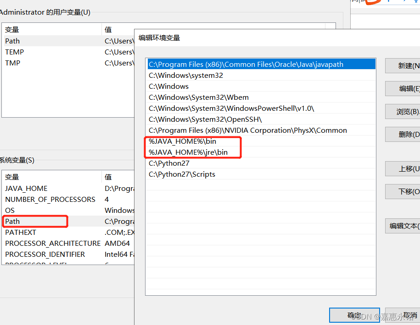The width and height of the screenshot is (420, 325).
Task: Select user variable TMP row
Action: [68, 63]
